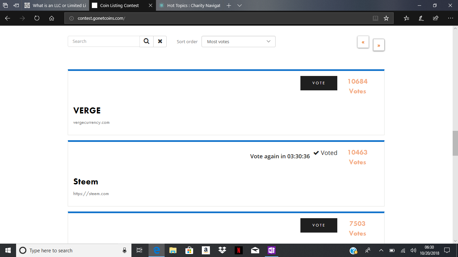Screen dimensions: 458x257
Task: Open the https://steem.com link
Action: (x=91, y=194)
